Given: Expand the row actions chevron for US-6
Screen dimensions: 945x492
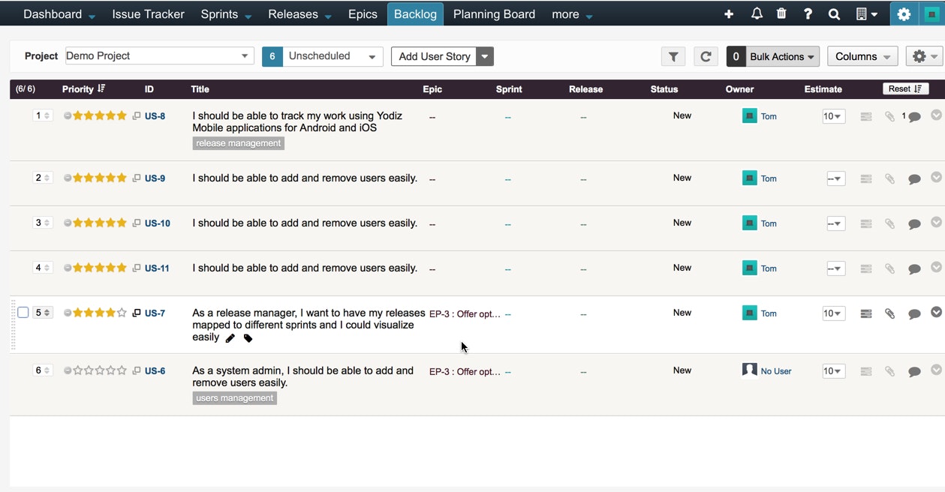Looking at the screenshot, I should point(936,370).
